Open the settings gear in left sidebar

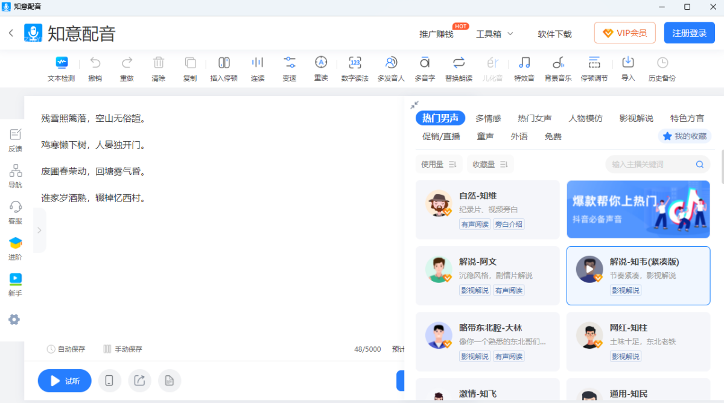coord(14,320)
